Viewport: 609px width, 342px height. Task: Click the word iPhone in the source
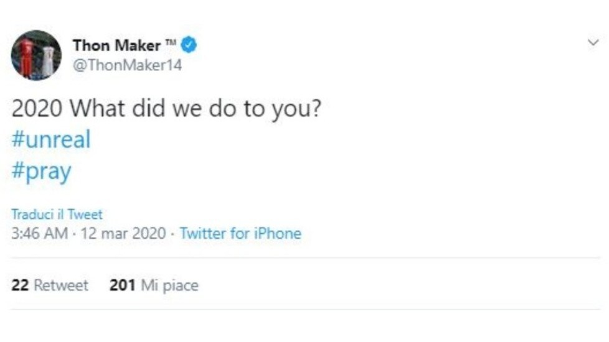[x=278, y=233]
